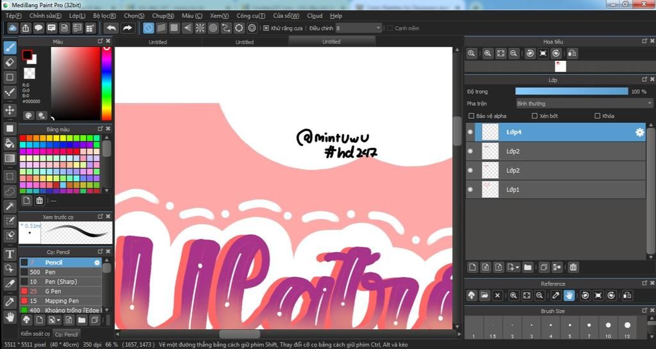Open the Lớp(L) menu
The width and height of the screenshot is (656, 349).
click(x=78, y=16)
